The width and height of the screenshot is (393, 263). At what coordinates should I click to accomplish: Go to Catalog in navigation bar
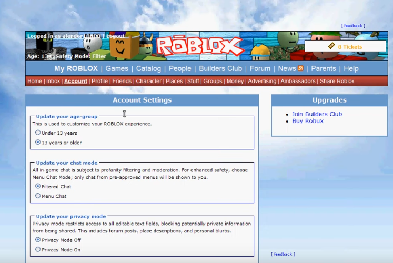148,68
